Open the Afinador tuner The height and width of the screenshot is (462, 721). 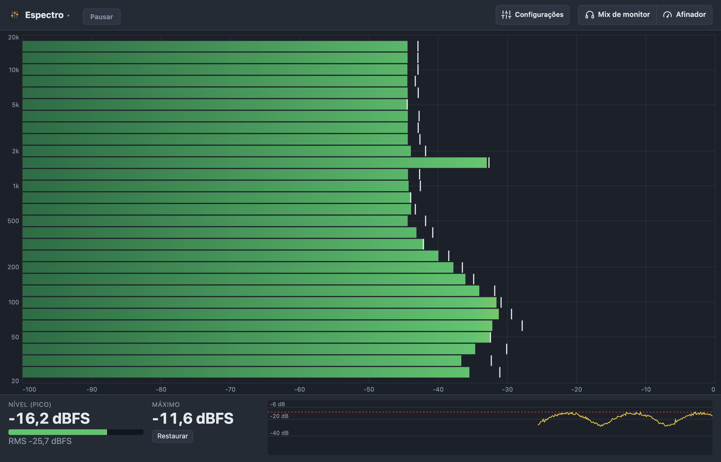pos(684,15)
